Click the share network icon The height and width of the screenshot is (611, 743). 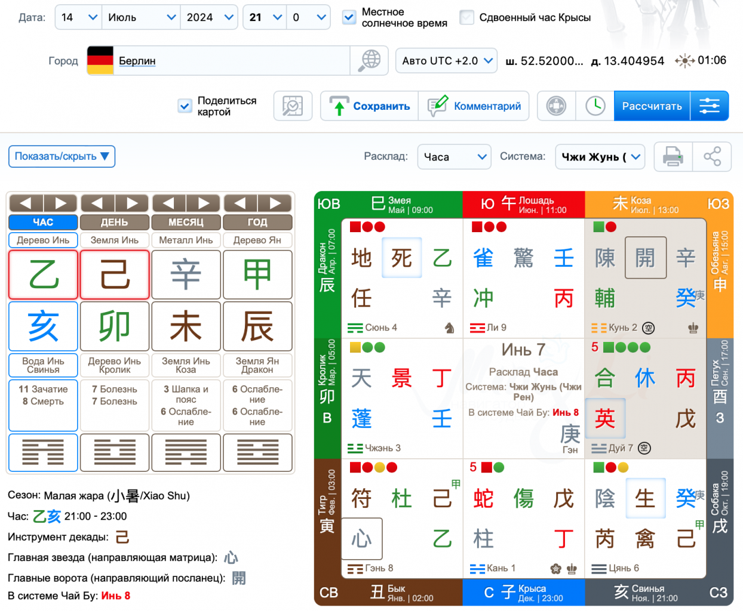[712, 157]
